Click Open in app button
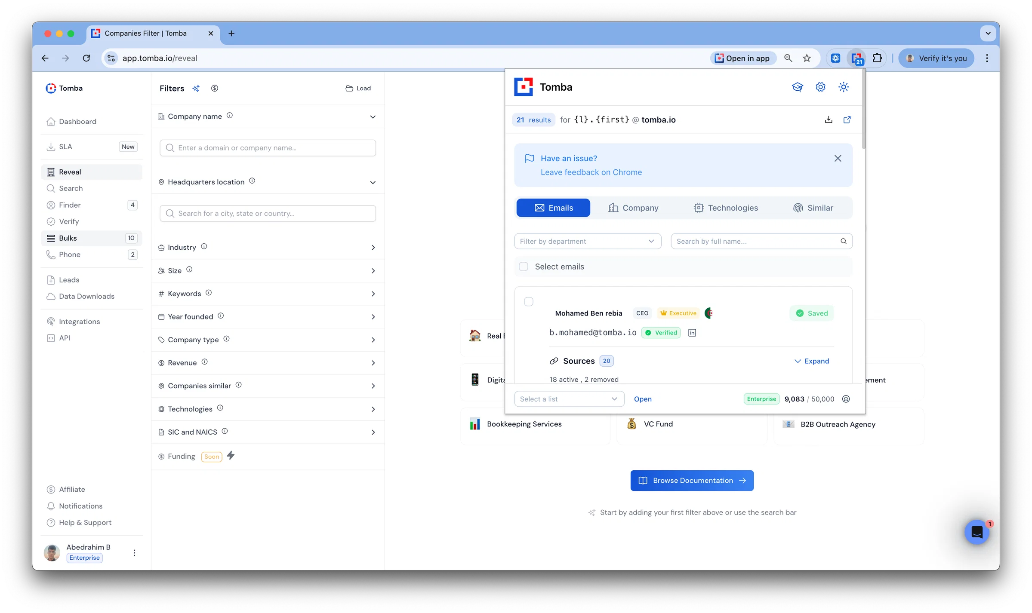Viewport: 1032px width, 613px height. point(743,58)
